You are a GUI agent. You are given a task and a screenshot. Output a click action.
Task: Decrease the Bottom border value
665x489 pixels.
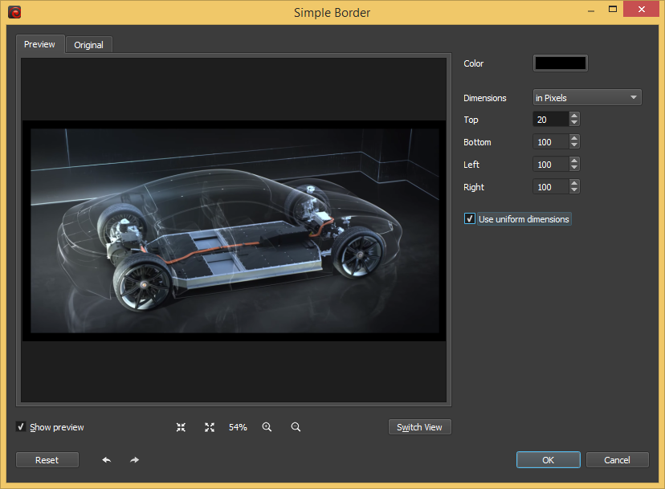coord(574,145)
